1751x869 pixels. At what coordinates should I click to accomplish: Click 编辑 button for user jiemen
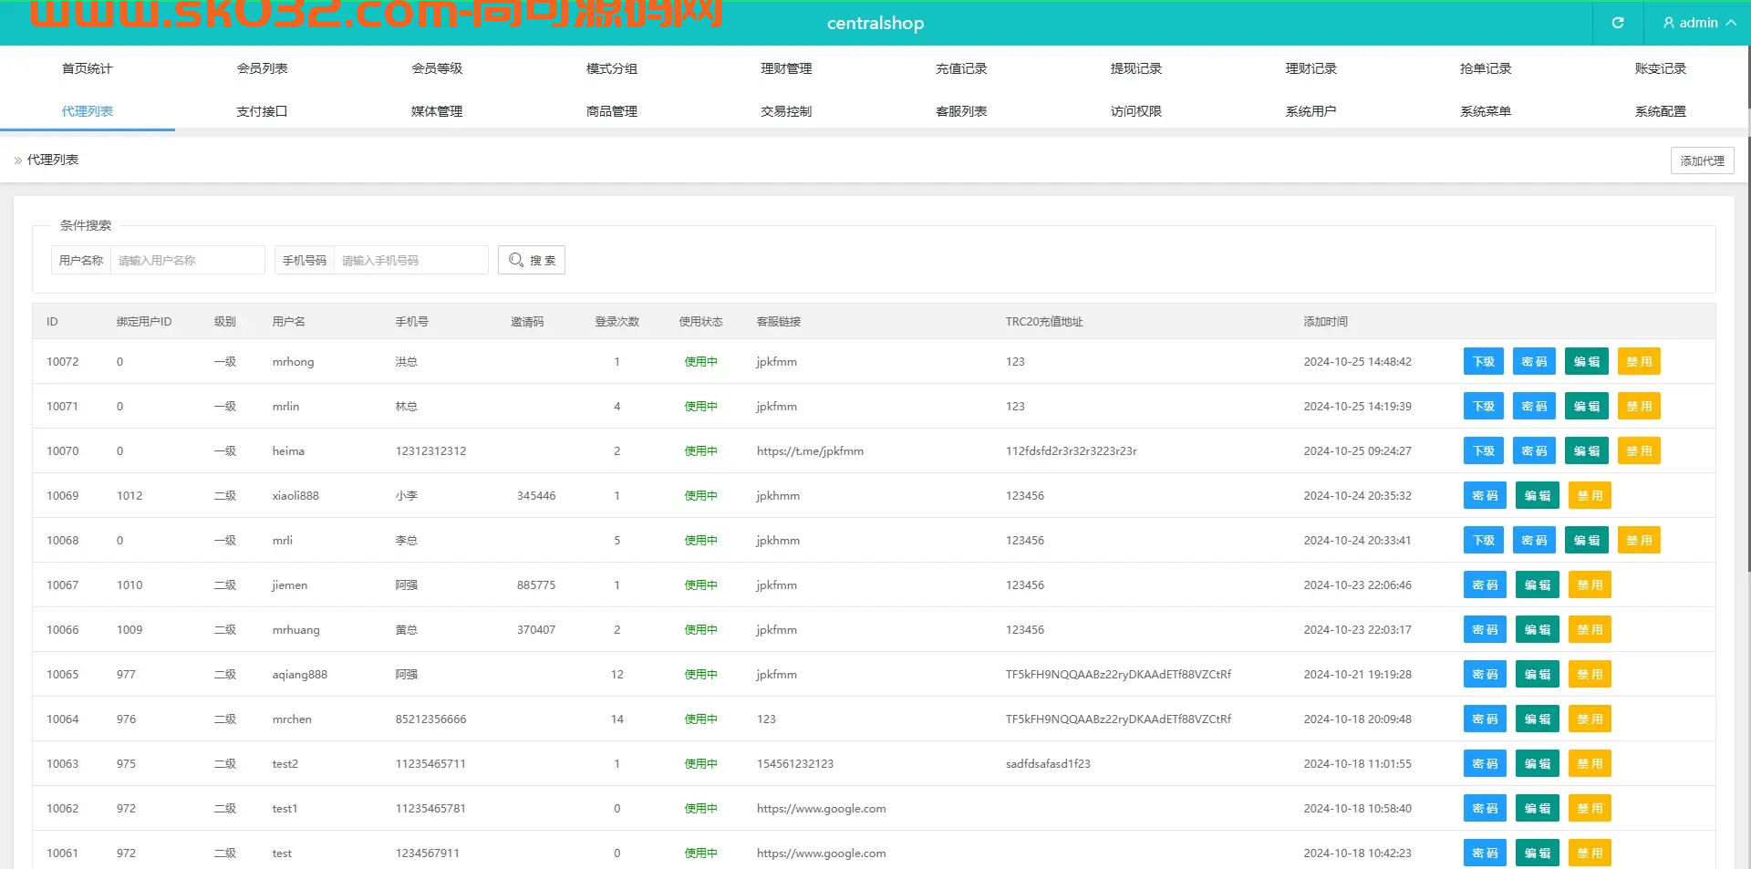[x=1537, y=585]
